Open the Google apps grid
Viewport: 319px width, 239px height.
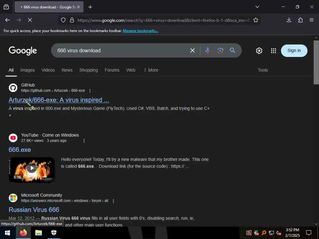point(274,51)
